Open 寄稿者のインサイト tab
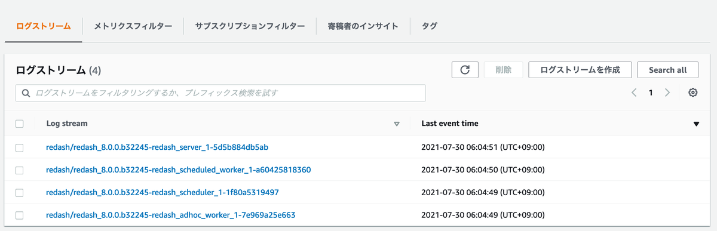 (363, 26)
